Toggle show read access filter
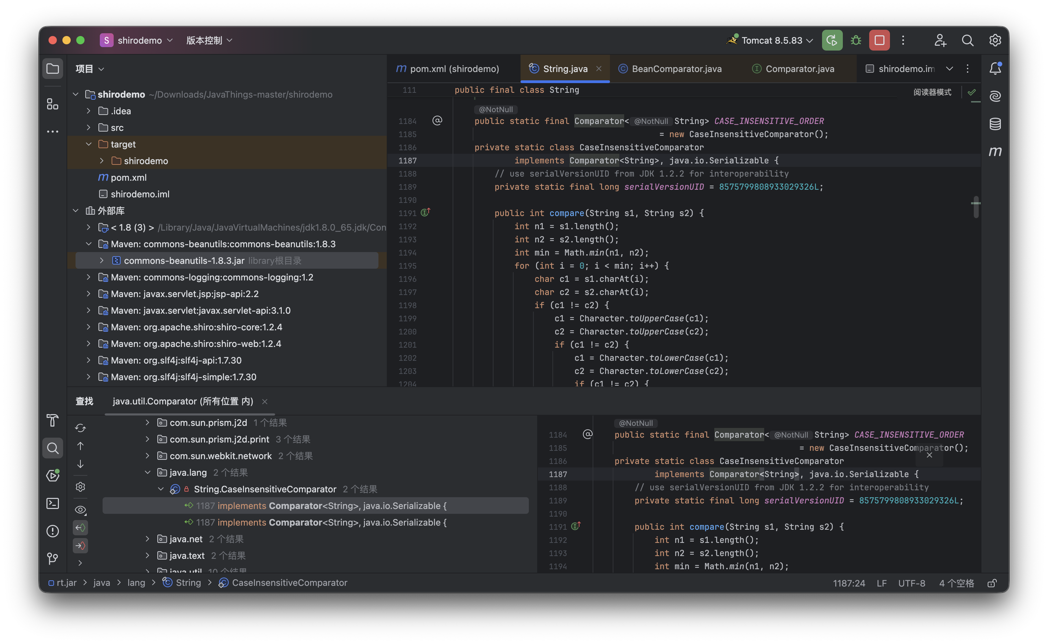Image resolution: width=1048 pixels, height=644 pixels. coord(80,528)
